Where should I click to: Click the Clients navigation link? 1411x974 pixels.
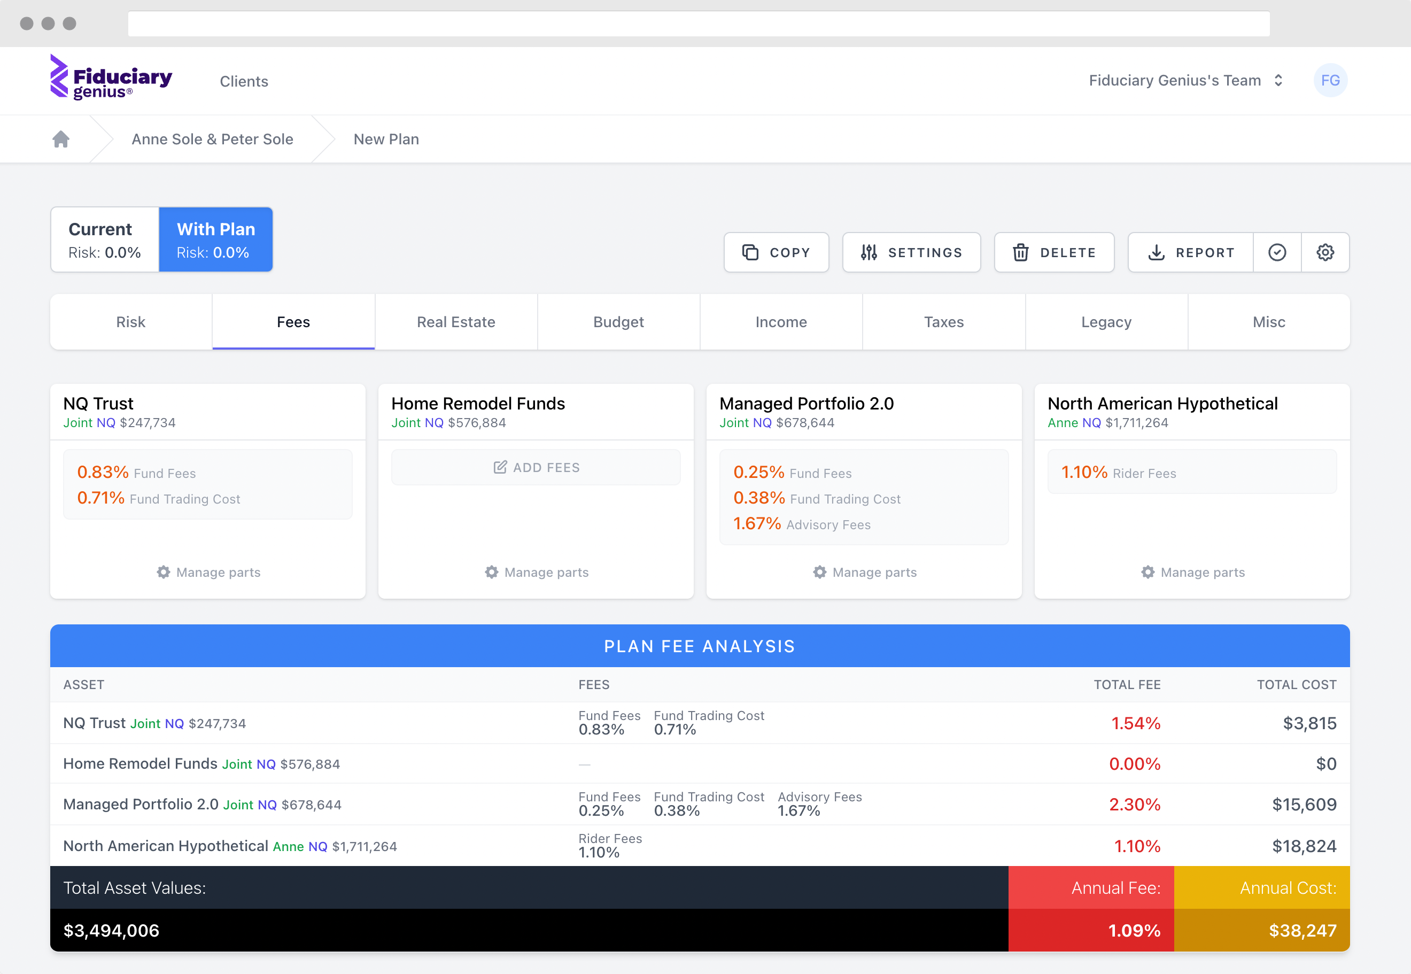click(244, 81)
